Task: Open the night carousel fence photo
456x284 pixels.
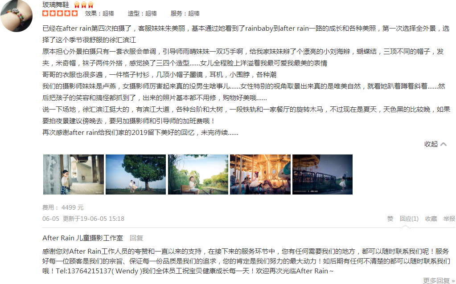Action: point(323,174)
